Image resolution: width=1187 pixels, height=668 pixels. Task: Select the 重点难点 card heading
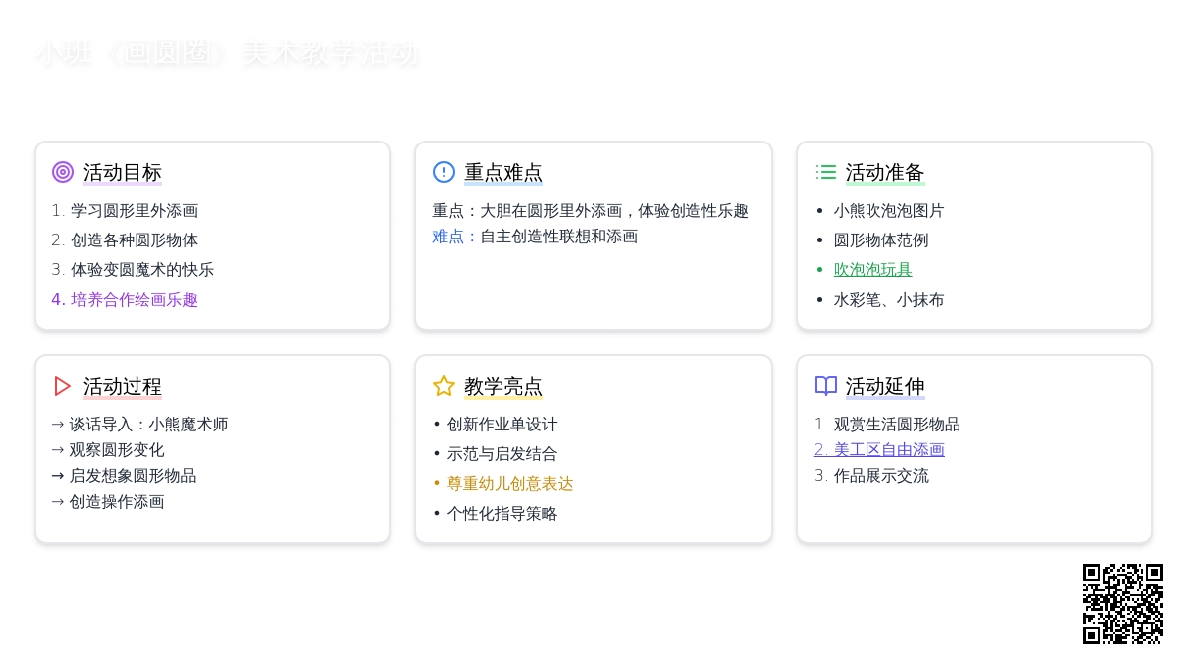503,172
